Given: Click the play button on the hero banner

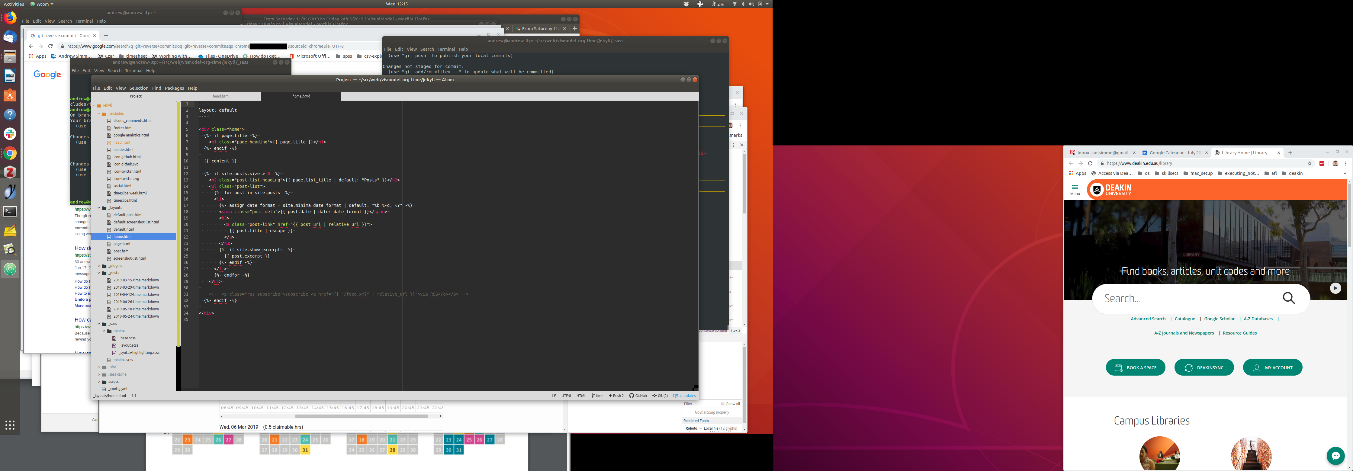Looking at the screenshot, I should click(x=1335, y=288).
